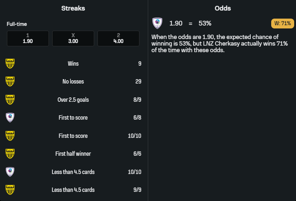Click the Over 2.5 goals streak label

pos(73,100)
